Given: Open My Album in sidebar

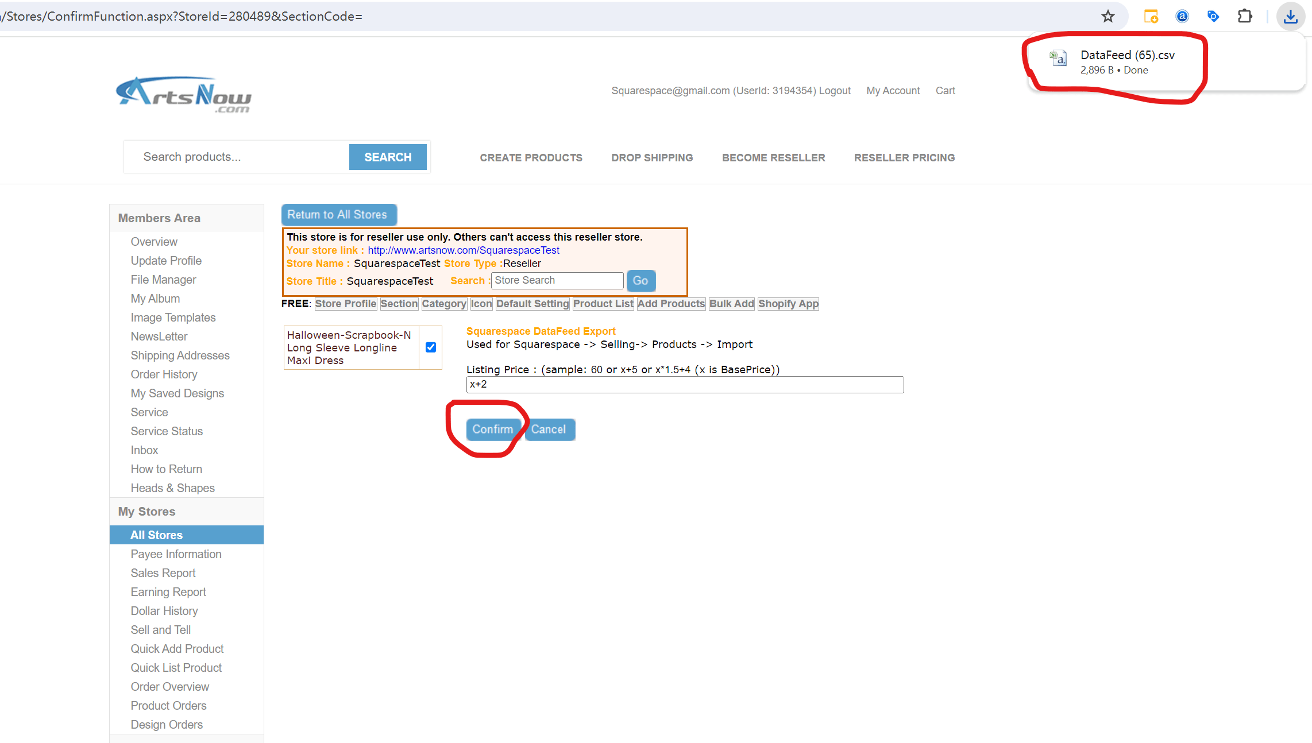Looking at the screenshot, I should point(155,299).
